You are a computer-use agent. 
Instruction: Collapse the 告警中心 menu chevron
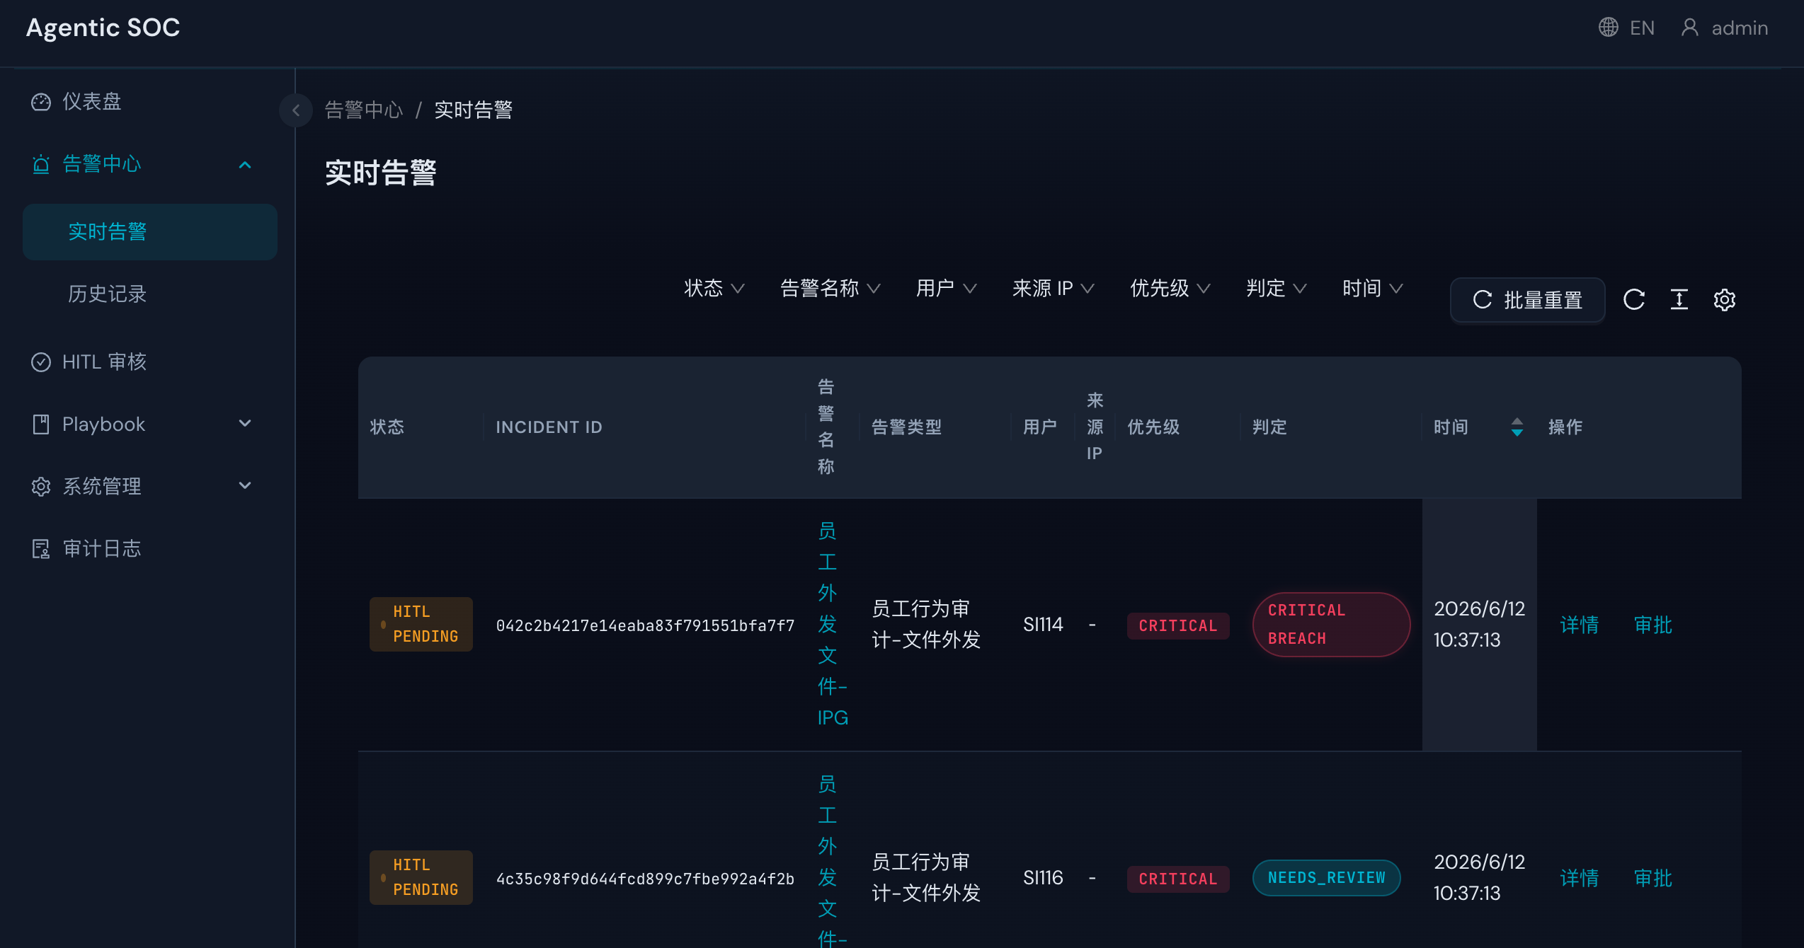(x=245, y=165)
